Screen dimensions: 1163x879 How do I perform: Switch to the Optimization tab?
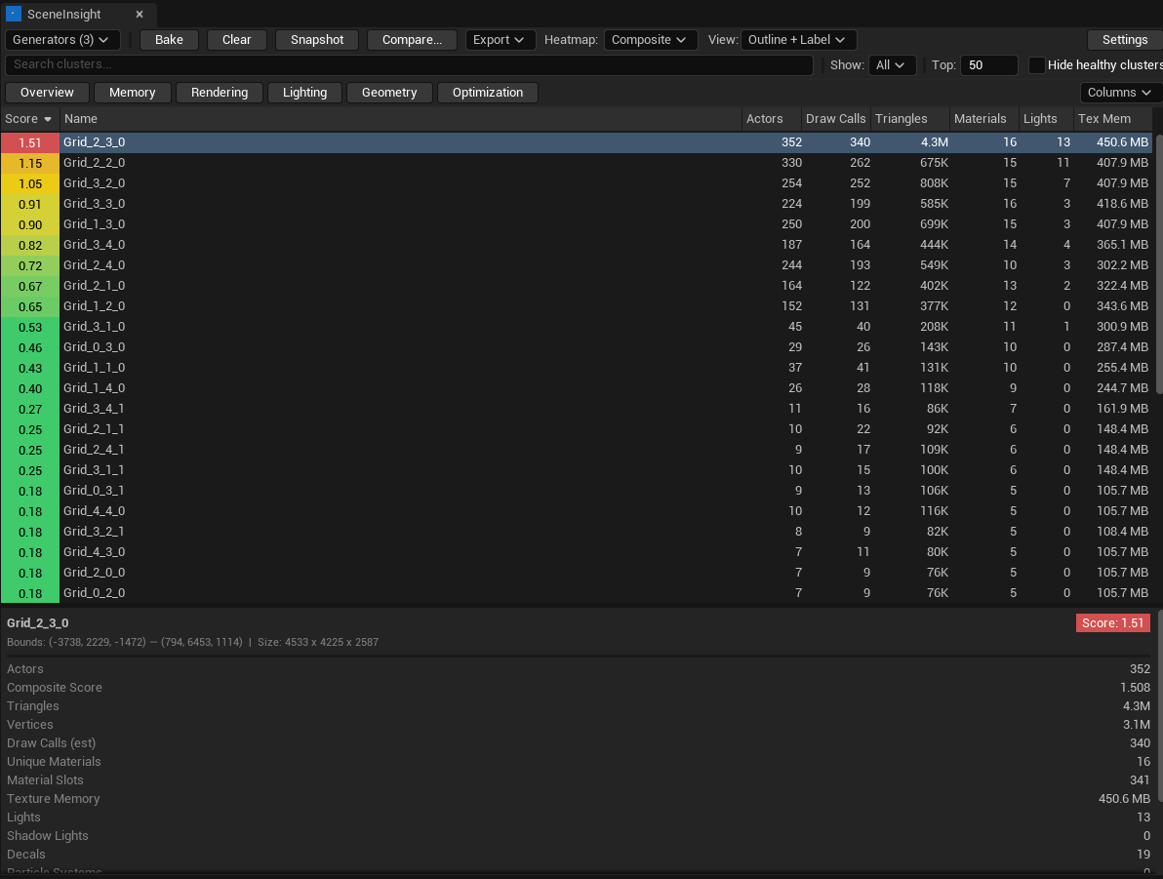click(x=488, y=93)
